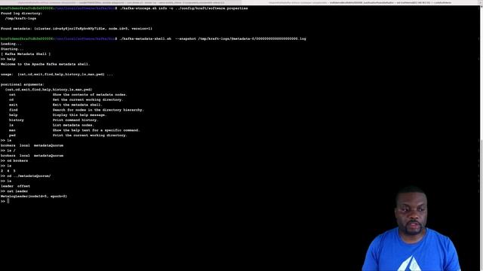The image size is (483, 271).
Task: Click the 'history' command name in help list
Action: coord(17,120)
